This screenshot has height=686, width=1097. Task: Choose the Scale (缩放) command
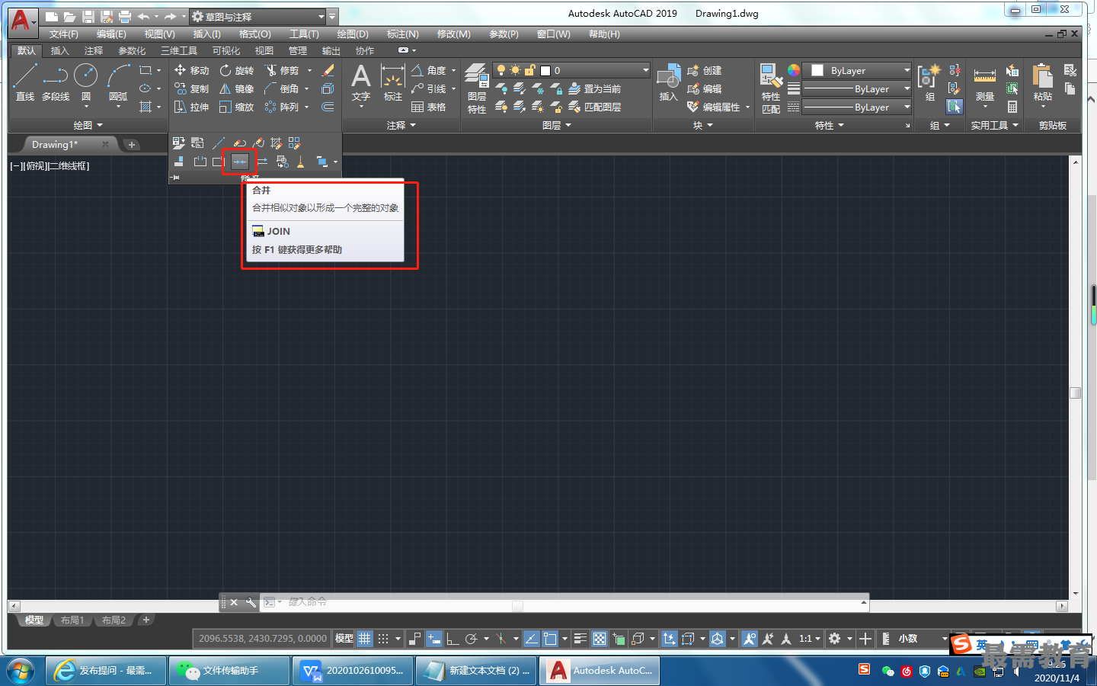237,107
